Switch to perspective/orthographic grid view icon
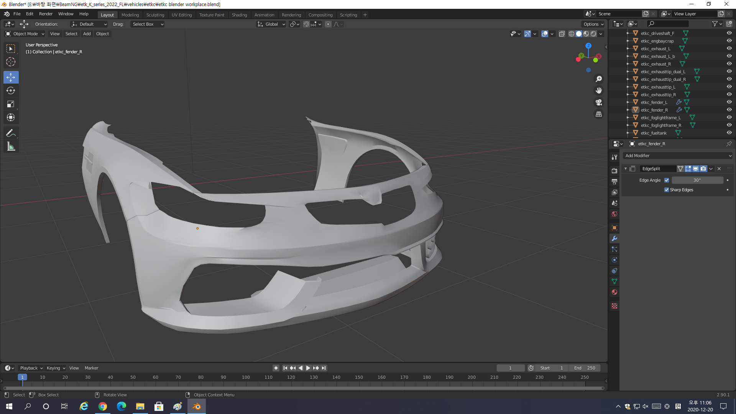Screen dimensions: 736x414 (599, 114)
